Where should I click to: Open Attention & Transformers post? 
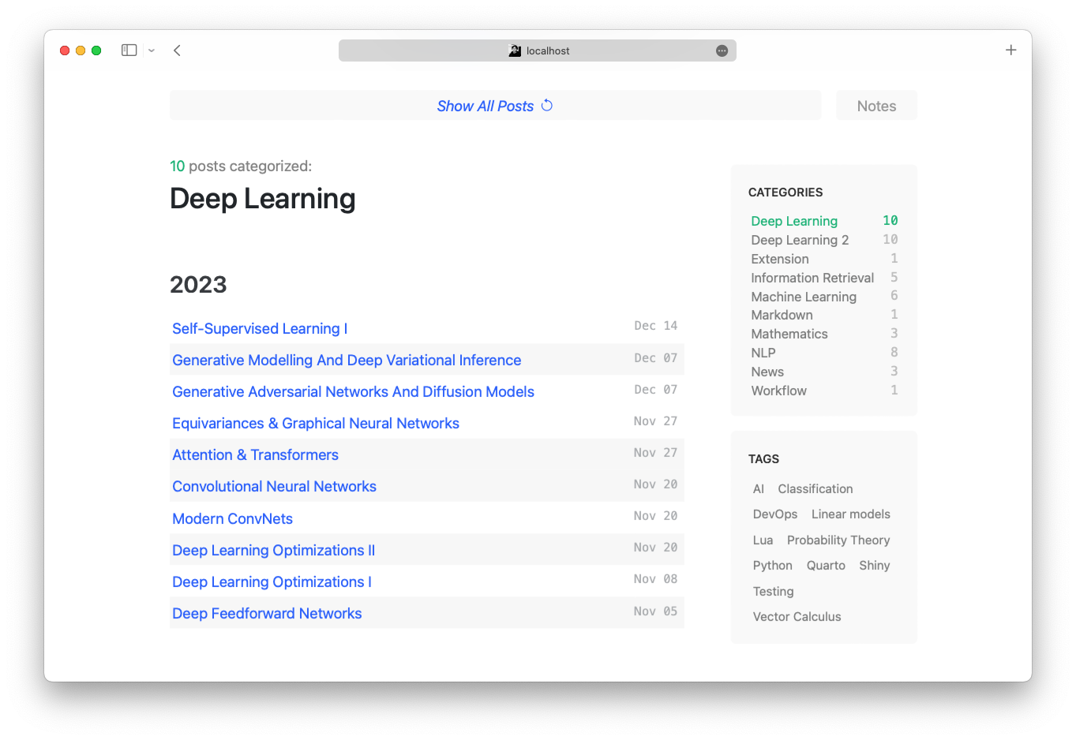pyautogui.click(x=255, y=455)
